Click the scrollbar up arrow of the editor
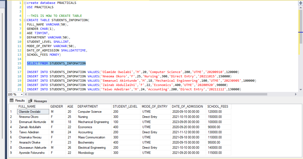Image resolution: width=303 pixels, height=159 pixels. point(300,7)
